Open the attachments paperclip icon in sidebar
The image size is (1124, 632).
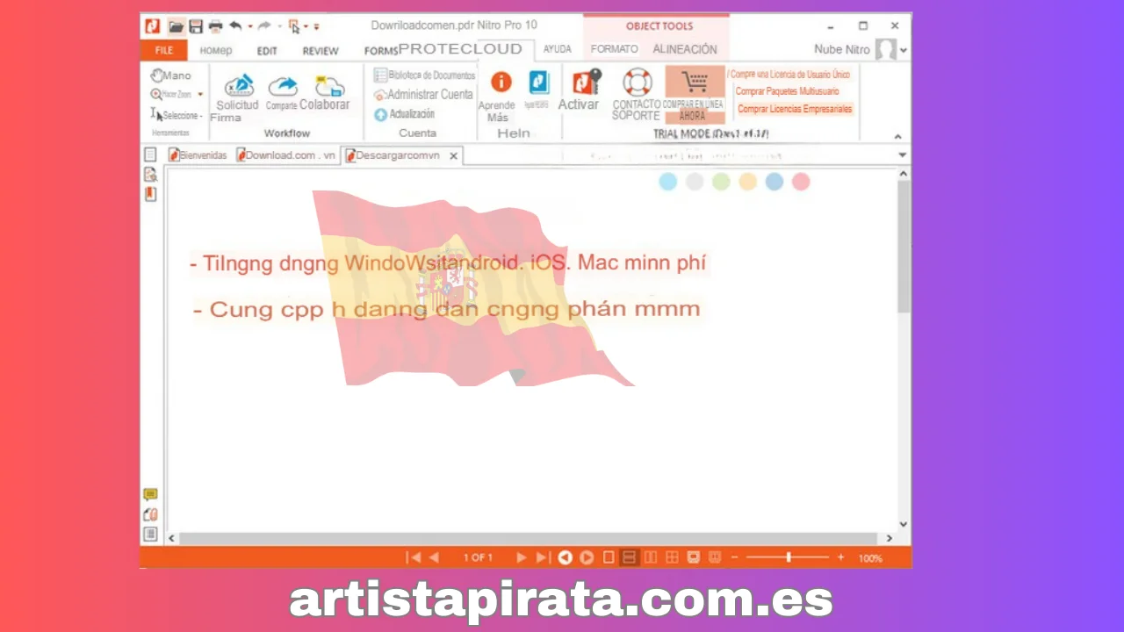(x=150, y=514)
